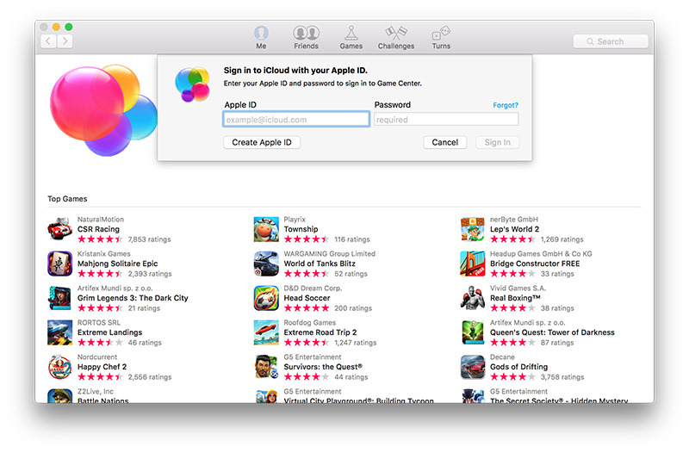689x453 pixels.
Task: Open the Township game icon
Action: (x=266, y=229)
